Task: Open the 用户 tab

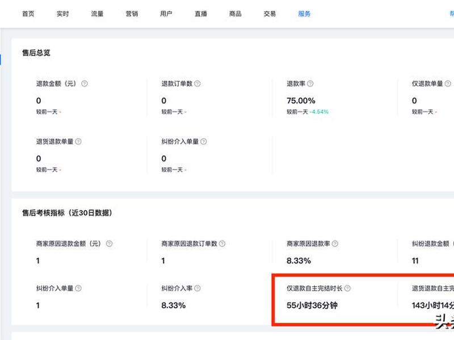Action: 166,14
